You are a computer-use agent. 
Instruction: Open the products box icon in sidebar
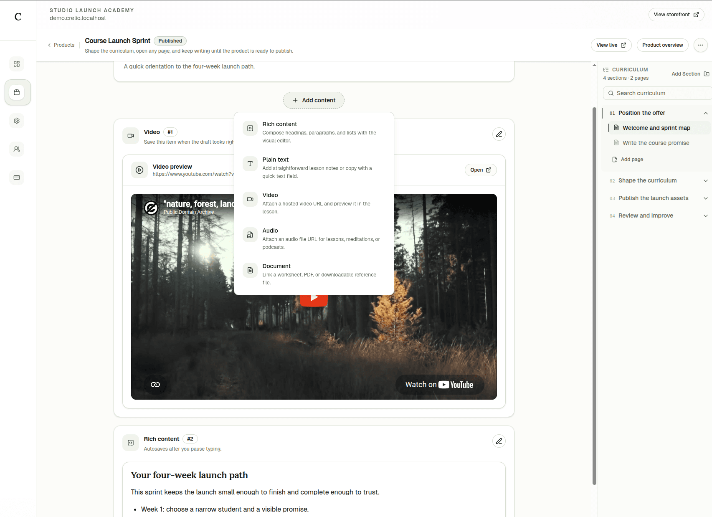click(x=17, y=92)
